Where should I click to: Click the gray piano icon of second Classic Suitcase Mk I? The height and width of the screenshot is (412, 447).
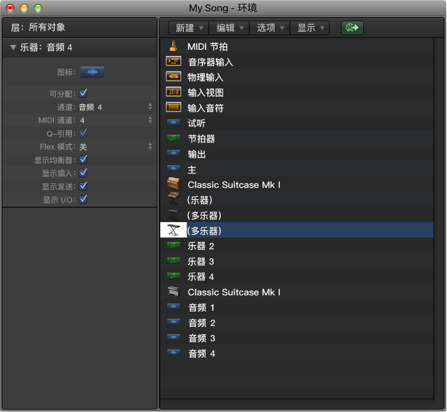click(x=174, y=291)
